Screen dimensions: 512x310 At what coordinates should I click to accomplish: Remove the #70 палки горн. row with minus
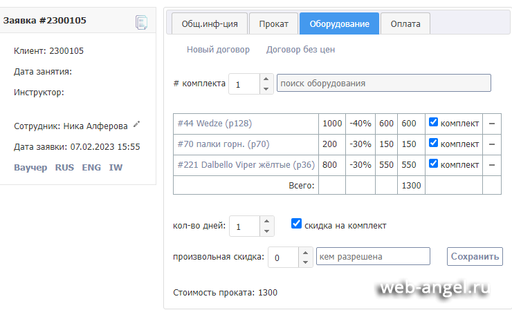[491, 144]
